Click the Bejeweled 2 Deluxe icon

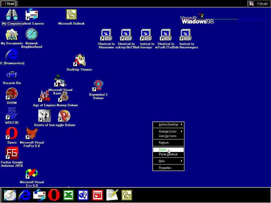point(98,85)
